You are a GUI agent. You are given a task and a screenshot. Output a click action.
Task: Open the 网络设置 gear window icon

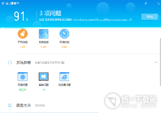pos(23,77)
